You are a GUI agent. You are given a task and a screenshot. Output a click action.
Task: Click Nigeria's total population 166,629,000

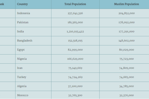click(x=75, y=59)
